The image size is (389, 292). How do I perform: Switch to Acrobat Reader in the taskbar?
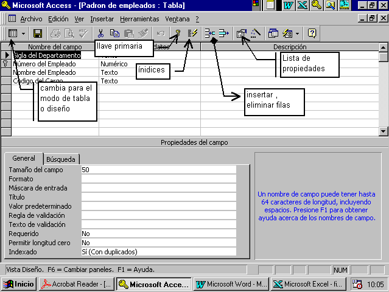coord(77,284)
